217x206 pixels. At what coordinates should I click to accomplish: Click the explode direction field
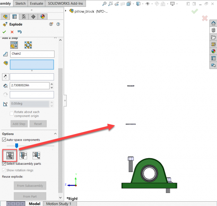pos(32,77)
